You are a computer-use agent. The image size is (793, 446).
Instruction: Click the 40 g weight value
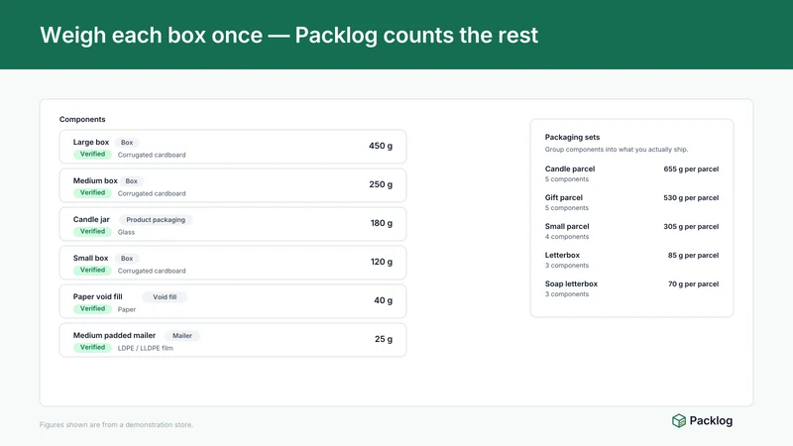[x=383, y=301]
